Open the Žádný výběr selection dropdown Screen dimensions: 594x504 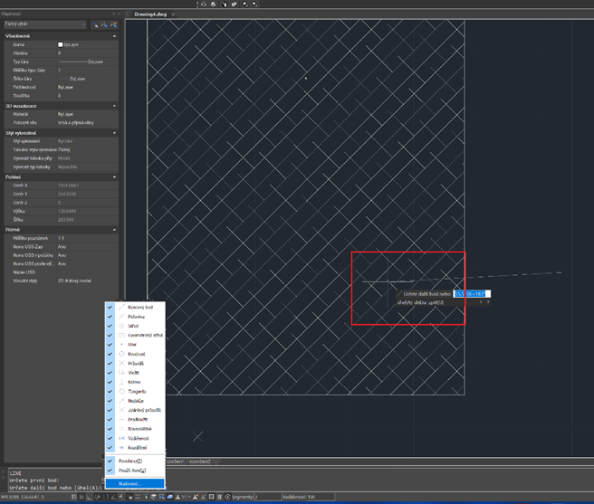click(x=44, y=24)
